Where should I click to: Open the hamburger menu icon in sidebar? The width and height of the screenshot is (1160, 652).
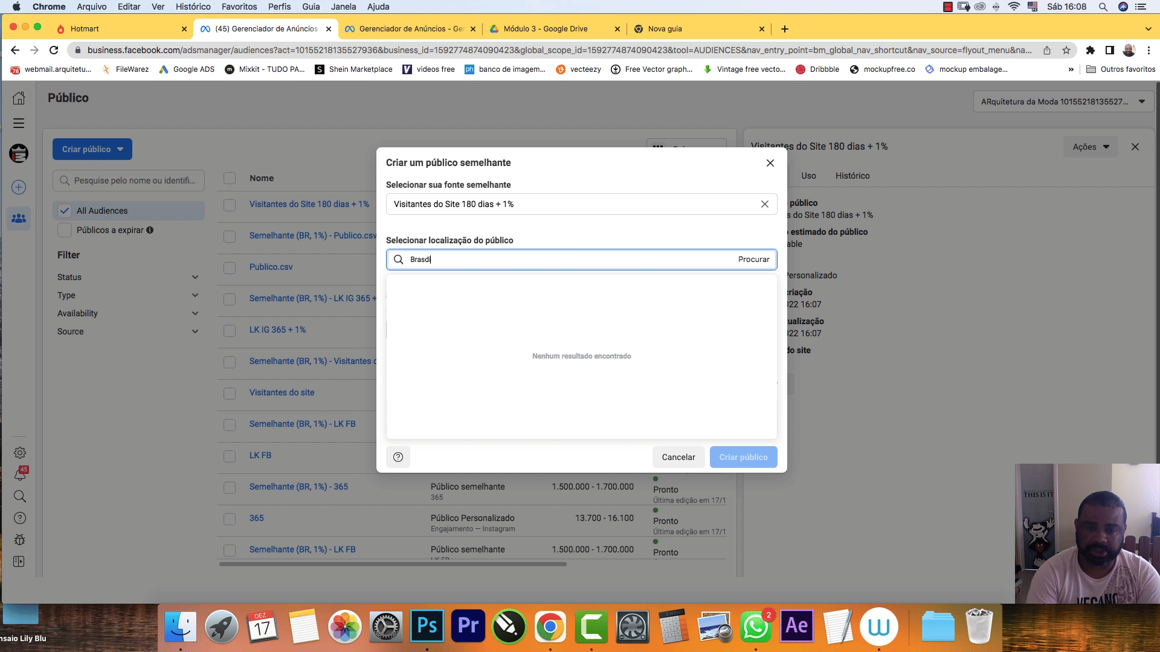pyautogui.click(x=19, y=123)
